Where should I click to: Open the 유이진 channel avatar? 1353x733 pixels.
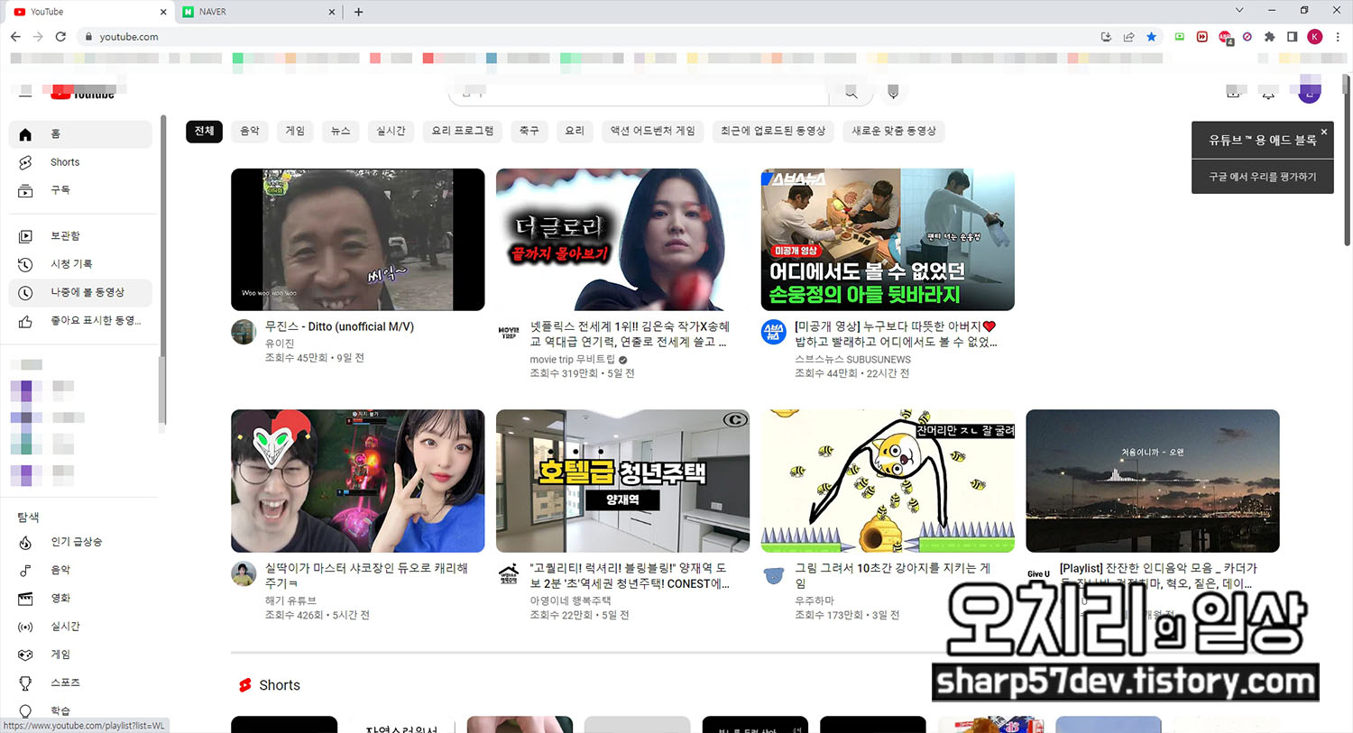244,332
